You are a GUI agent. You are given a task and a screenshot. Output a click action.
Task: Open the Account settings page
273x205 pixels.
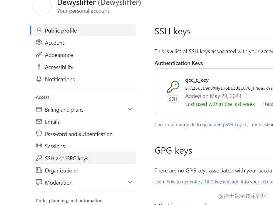pyautogui.click(x=54, y=43)
